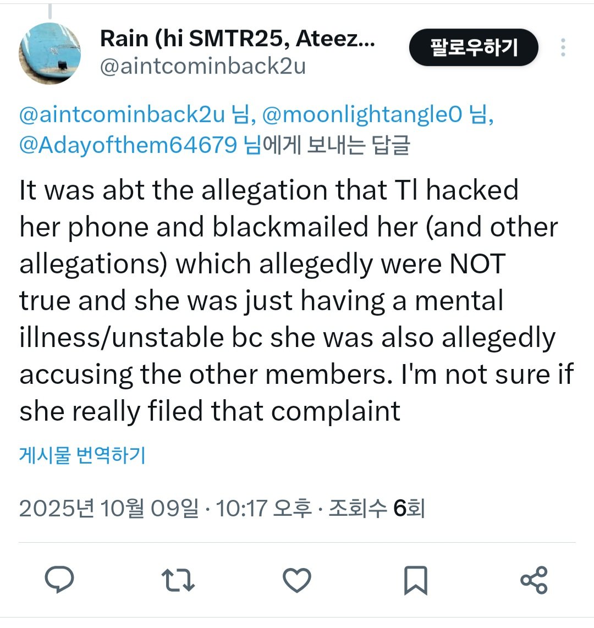The width and height of the screenshot is (594, 628).
Task: Click the gray @aintcominback2u handle under the name
Action: [202, 66]
